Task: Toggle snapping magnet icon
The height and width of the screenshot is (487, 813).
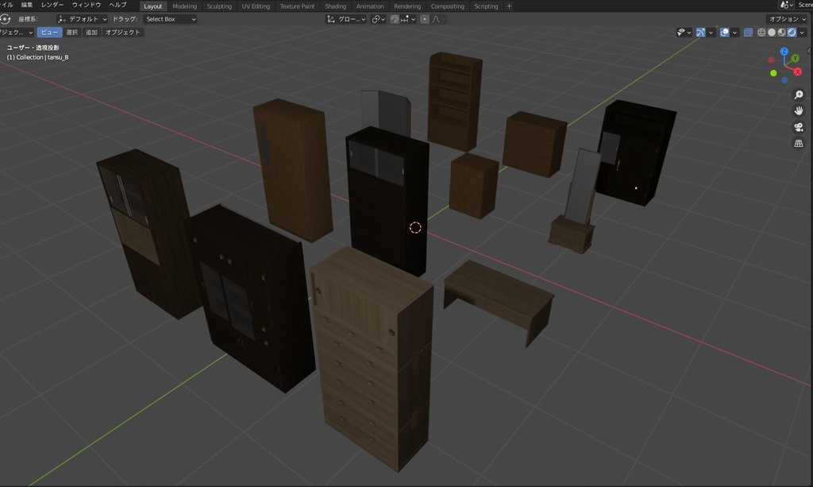Action: click(x=395, y=19)
